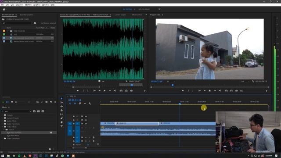Image resolution: width=281 pixels, height=158 pixels.
Task: Open Program monitor zoom level Fit dropdown
Action: click(171, 81)
